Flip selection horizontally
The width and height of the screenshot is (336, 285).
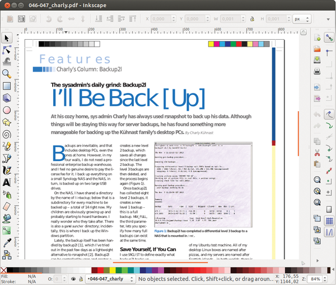[71, 19]
